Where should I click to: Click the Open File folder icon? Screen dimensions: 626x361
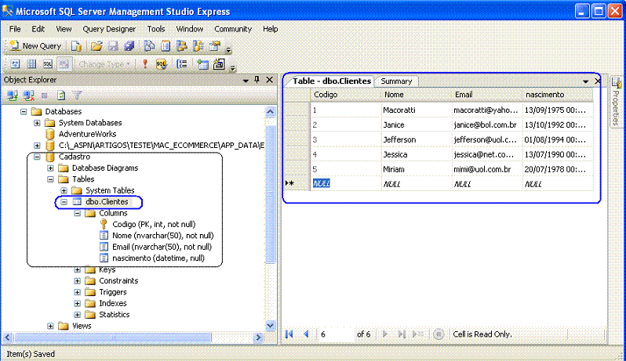coord(96,46)
